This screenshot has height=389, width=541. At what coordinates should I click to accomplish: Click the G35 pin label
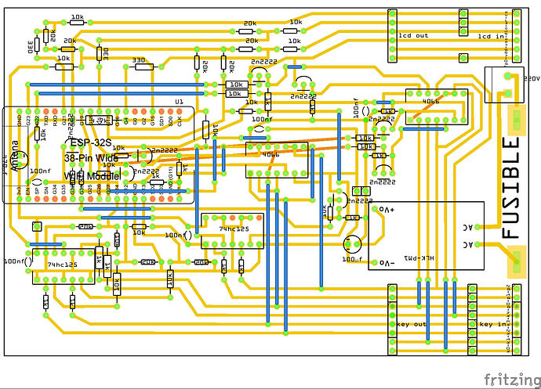[64, 189]
